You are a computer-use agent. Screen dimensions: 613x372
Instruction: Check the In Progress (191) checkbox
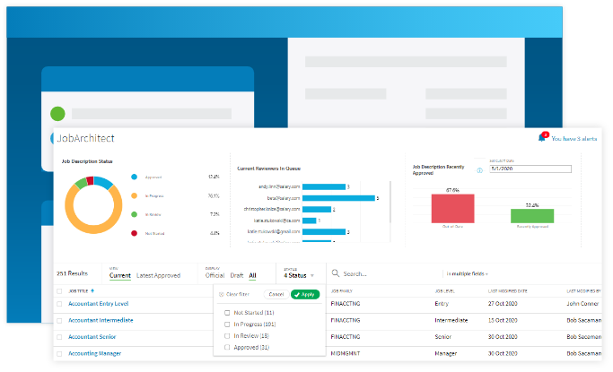228,324
